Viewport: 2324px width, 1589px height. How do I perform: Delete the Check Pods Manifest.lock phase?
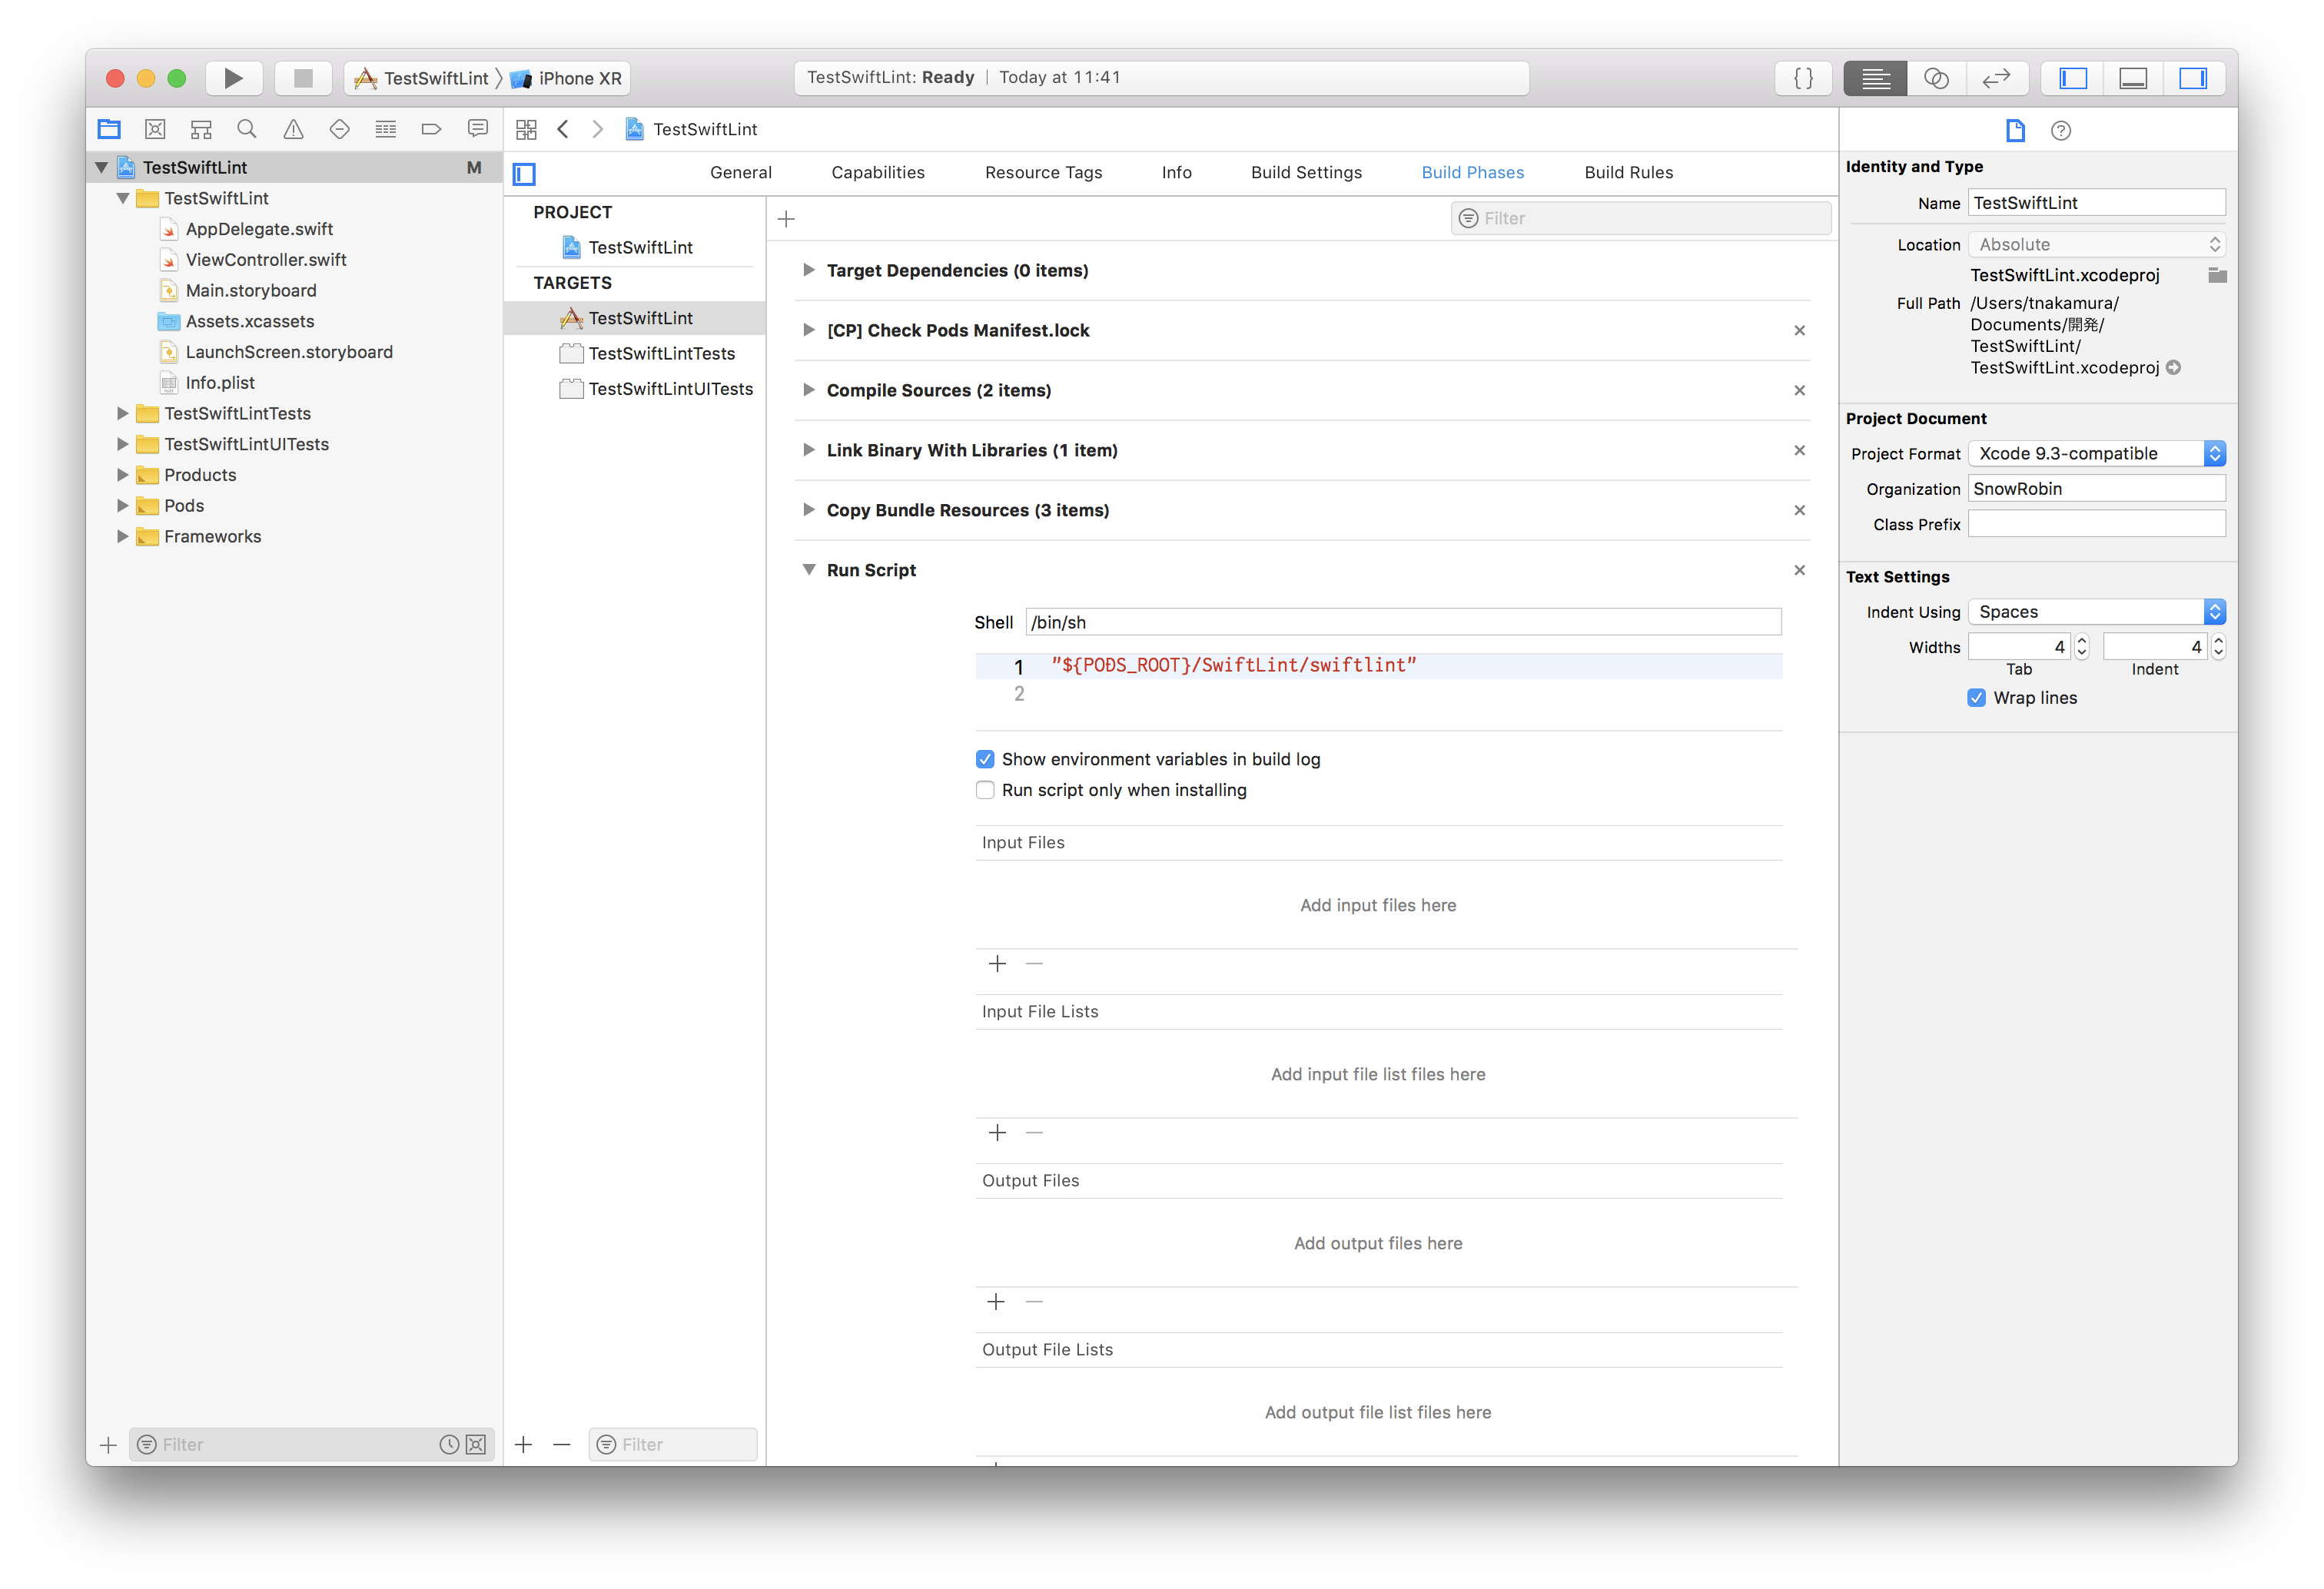pos(1799,330)
